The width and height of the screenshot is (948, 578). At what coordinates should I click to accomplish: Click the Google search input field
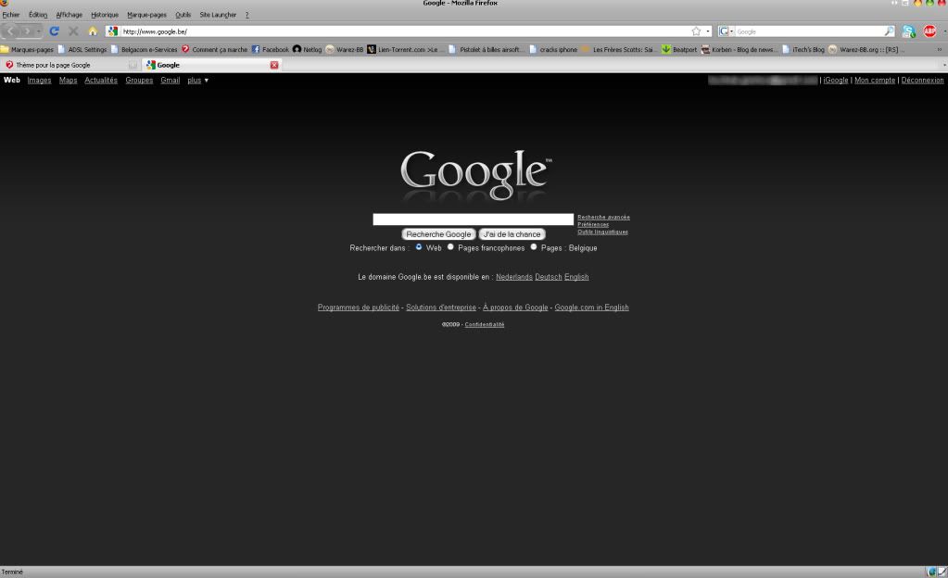tap(473, 220)
